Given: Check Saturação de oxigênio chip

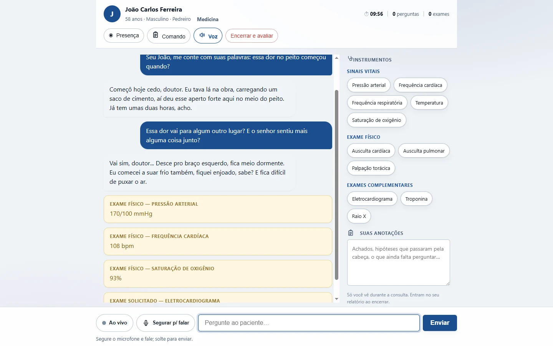Looking at the screenshot, I should coord(376,120).
